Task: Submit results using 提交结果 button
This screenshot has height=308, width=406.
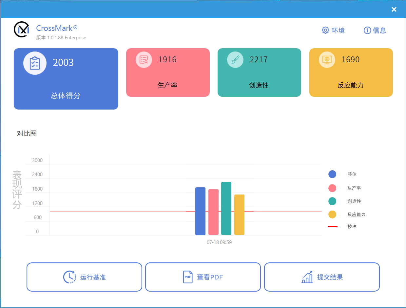Action: [322, 277]
